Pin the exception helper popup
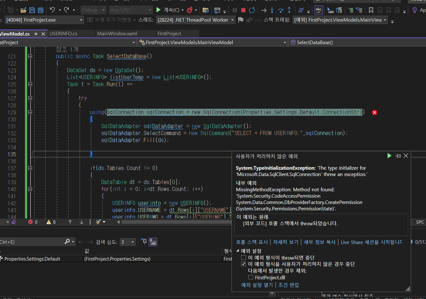Screen dimensions: 426x299 click(398, 156)
